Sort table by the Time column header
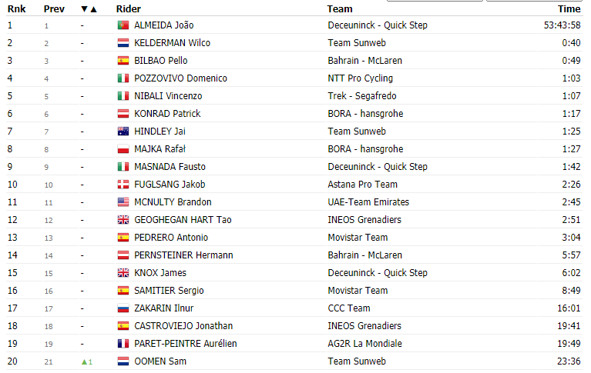 click(x=569, y=9)
